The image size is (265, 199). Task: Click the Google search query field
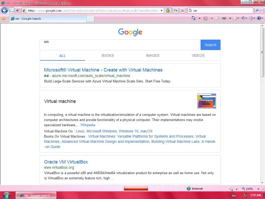[x=120, y=45]
